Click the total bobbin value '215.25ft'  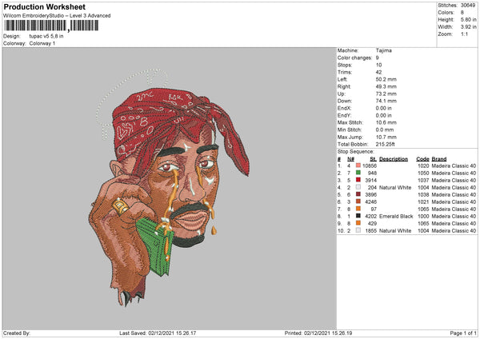click(385, 144)
